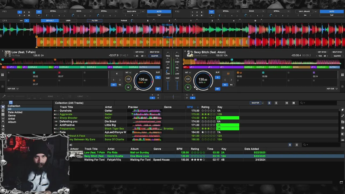Click the deck 2 loop size increase arrow
Screen dimensions: 345x194
tap(231, 80)
